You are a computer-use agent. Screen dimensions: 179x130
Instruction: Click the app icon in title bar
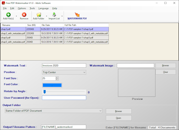pos(3,3)
